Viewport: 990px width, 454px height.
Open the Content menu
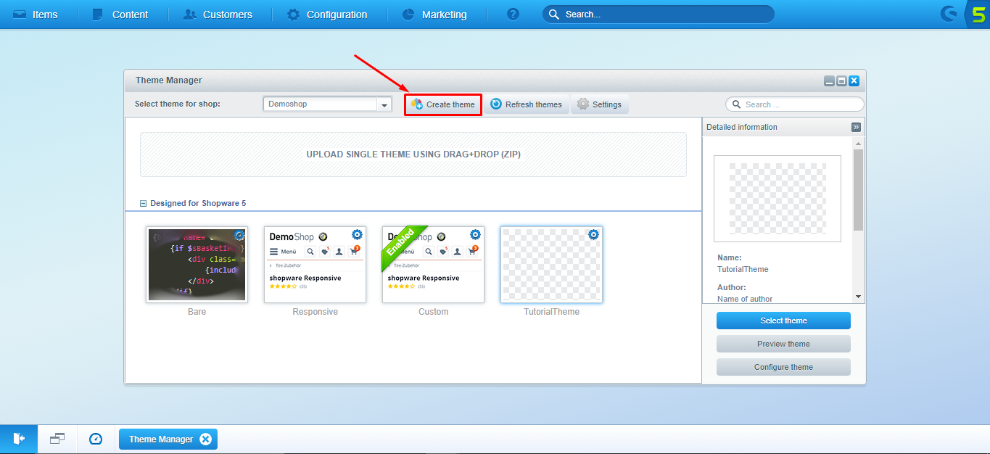coord(120,15)
